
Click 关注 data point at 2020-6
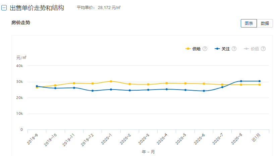point(204,91)
